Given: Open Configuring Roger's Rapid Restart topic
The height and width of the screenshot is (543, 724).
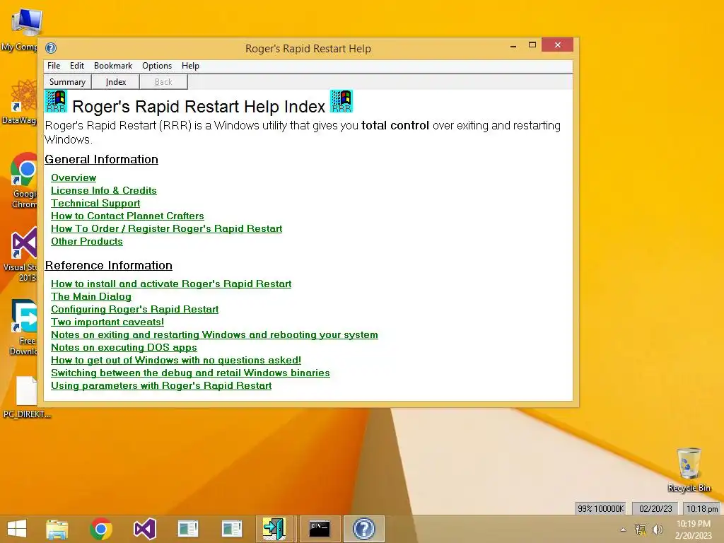Looking at the screenshot, I should click(x=135, y=309).
